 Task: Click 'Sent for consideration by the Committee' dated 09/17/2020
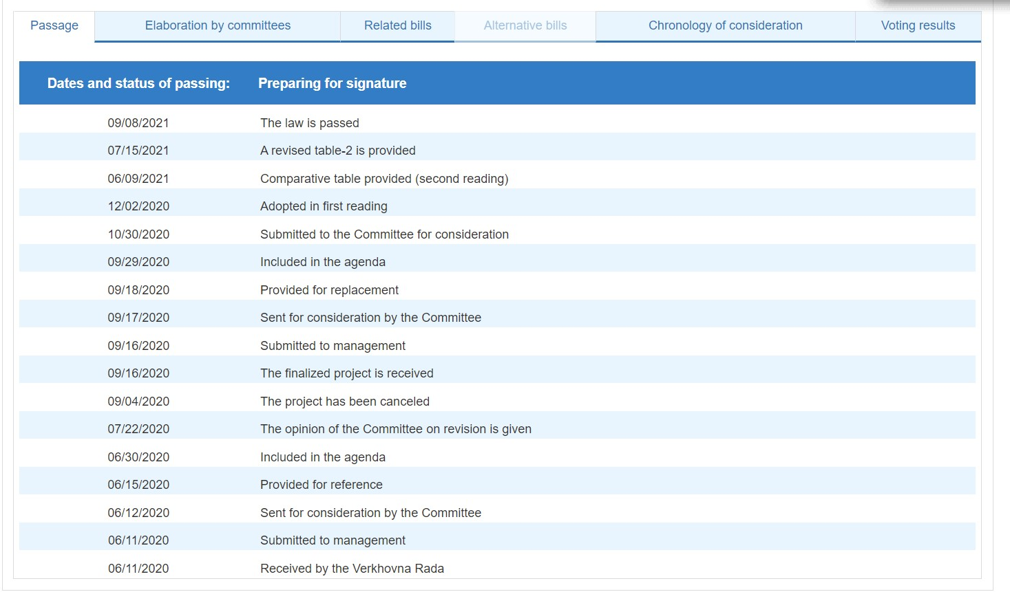(370, 318)
